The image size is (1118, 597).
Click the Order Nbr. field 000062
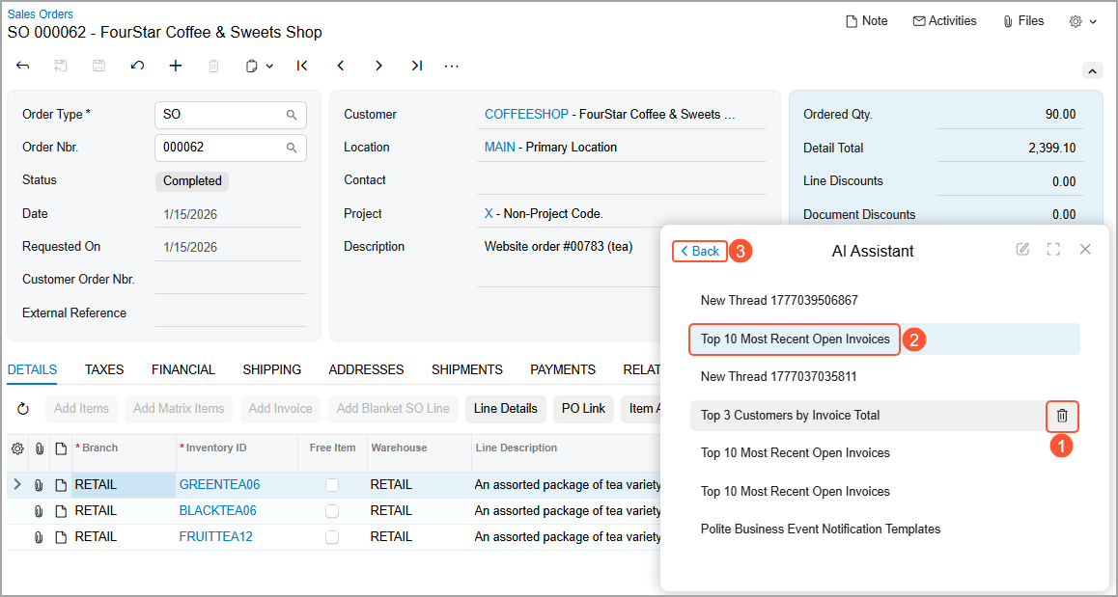231,148
